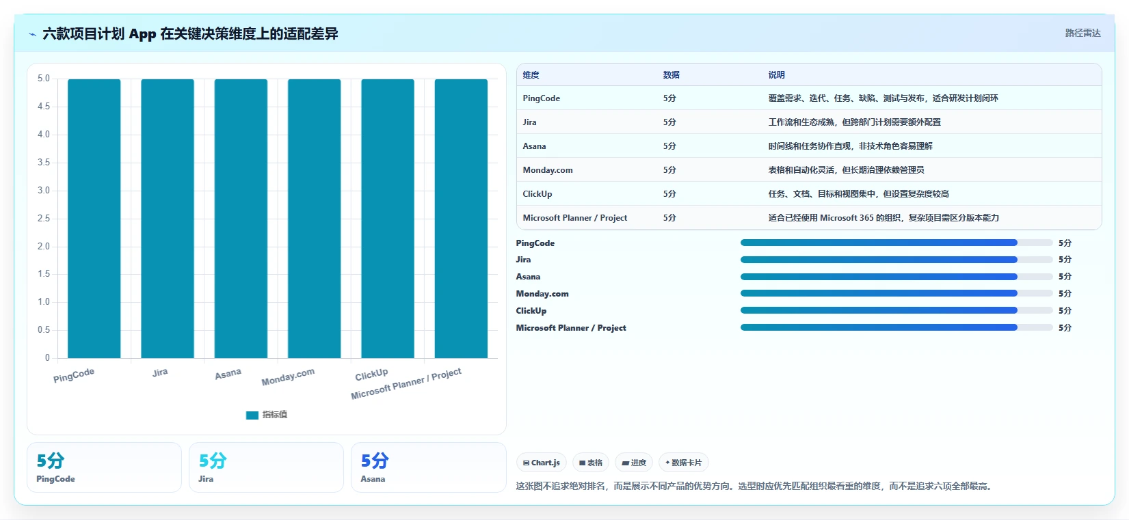Select the Chart.js tag chip
1129x520 pixels.
[542, 463]
